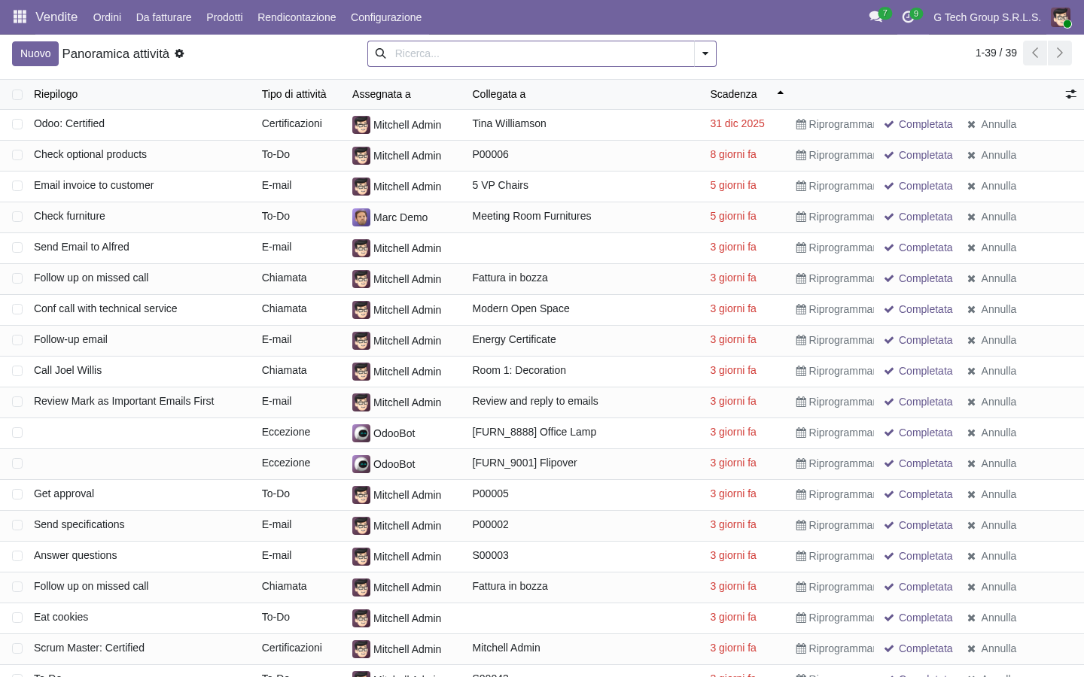The image size is (1084, 677).
Task: Toggle the select-all checkbox in the header
Action: (17, 94)
